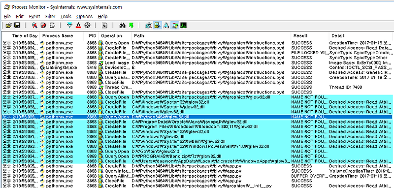Click the Find binoculars toolbar icon
The image size is (394, 188).
[123, 26]
